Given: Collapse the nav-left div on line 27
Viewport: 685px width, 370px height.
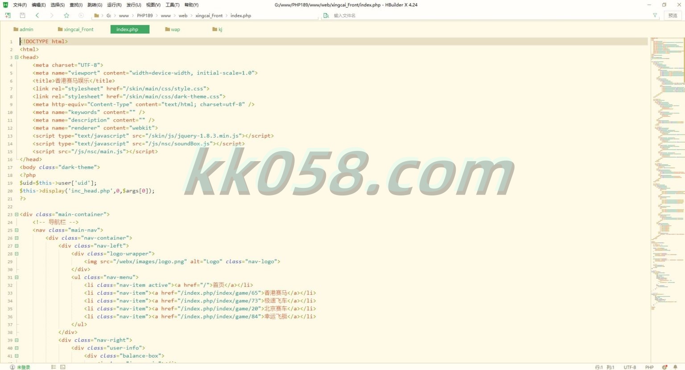Looking at the screenshot, I should click(x=17, y=246).
